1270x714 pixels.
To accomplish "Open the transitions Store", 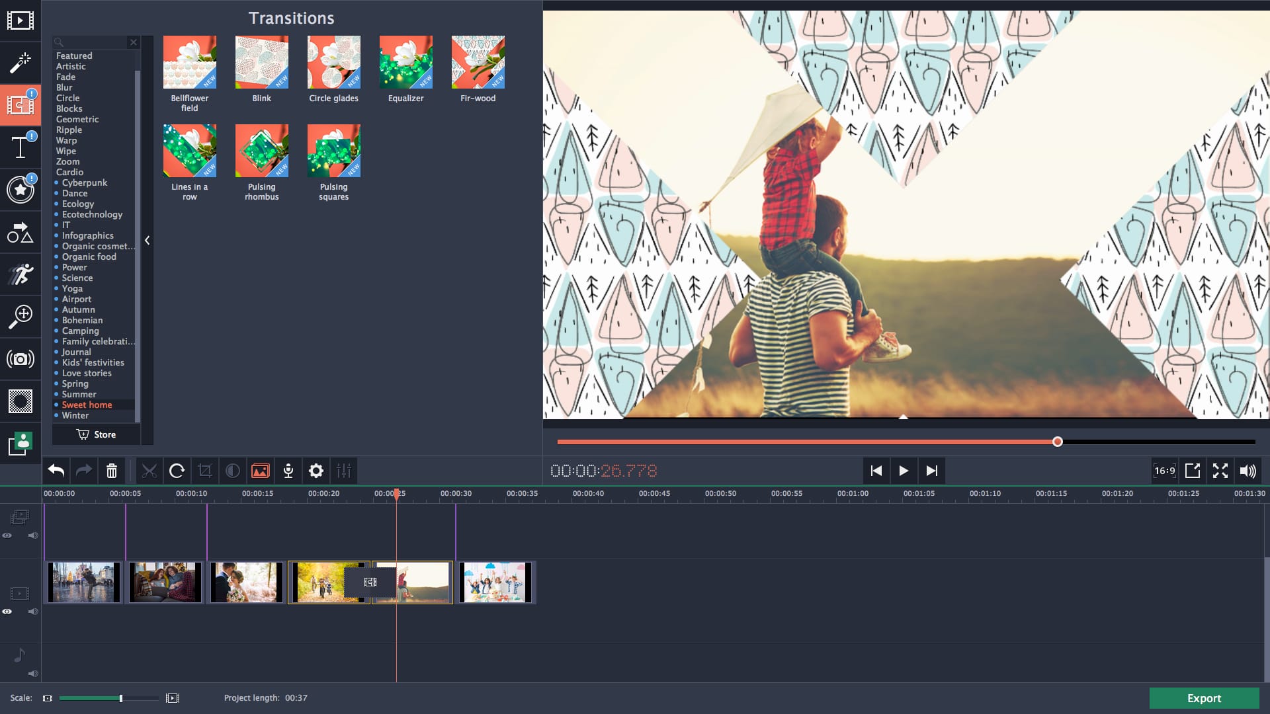I will 96,434.
